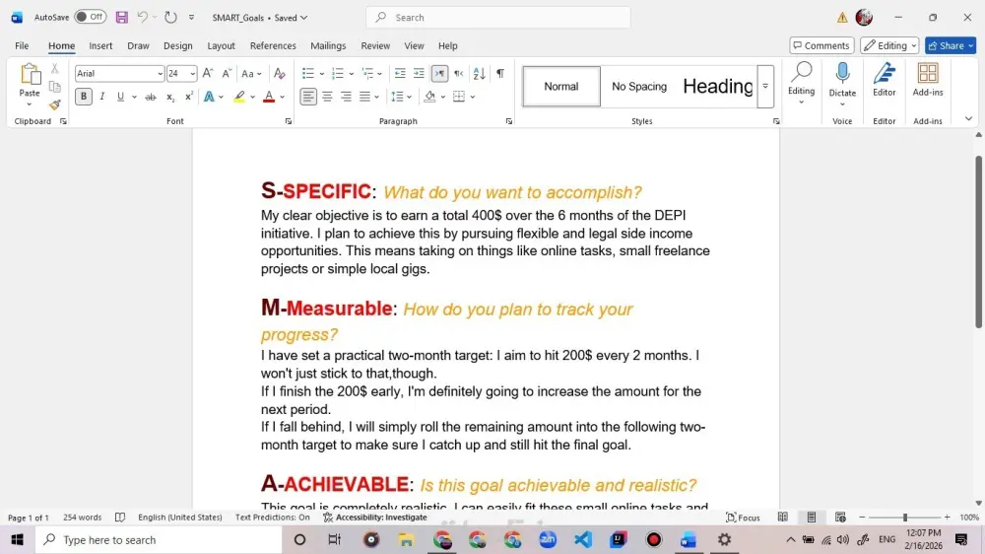Open proofing check icon in status bar
This screenshot has height=554, width=985.
pos(120,517)
